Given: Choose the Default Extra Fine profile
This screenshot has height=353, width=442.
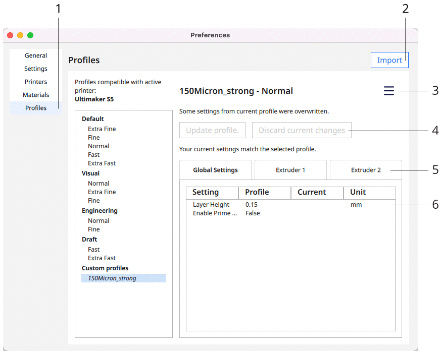Looking at the screenshot, I should pos(102,129).
